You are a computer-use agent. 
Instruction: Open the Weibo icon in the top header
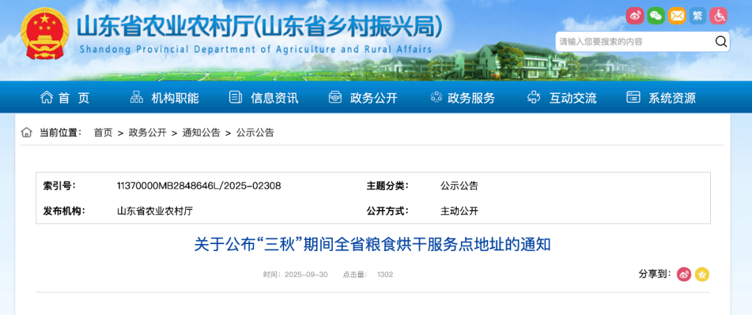point(634,15)
